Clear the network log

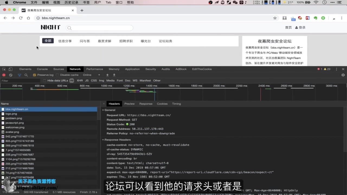click(x=11, y=75)
